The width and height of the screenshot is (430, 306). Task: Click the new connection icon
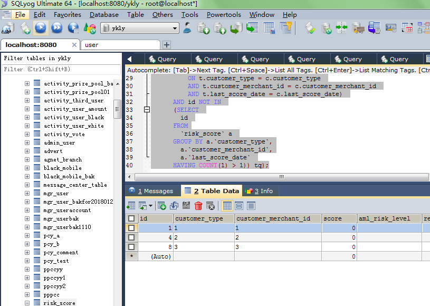coord(8,28)
